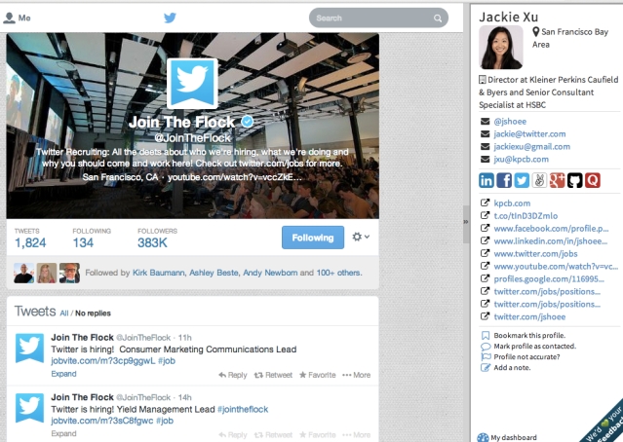This screenshot has height=442, width=623.
Task: Open the GitHub social icon
Action: point(574,180)
